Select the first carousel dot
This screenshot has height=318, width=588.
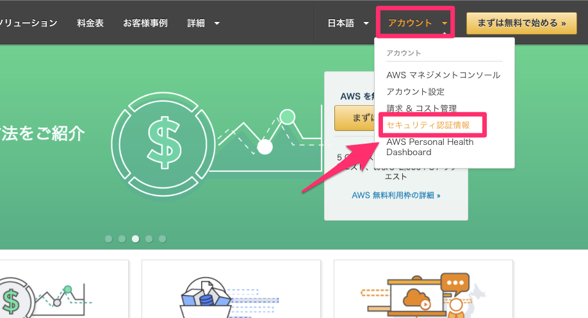coord(109,238)
